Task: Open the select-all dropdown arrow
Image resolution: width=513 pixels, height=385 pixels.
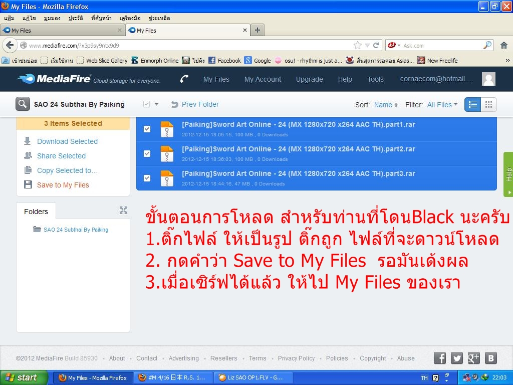Action: pyautogui.click(x=156, y=104)
